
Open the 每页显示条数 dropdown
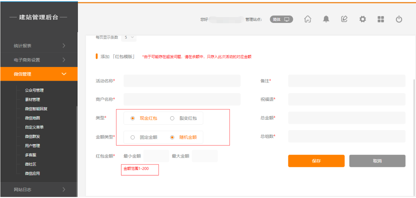(x=129, y=37)
